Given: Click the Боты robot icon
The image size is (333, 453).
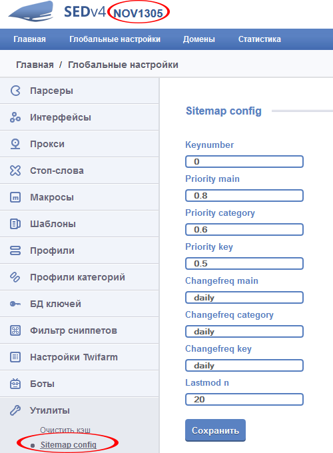Looking at the screenshot, I should 15,384.
